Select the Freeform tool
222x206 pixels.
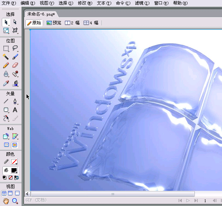(x=6, y=118)
